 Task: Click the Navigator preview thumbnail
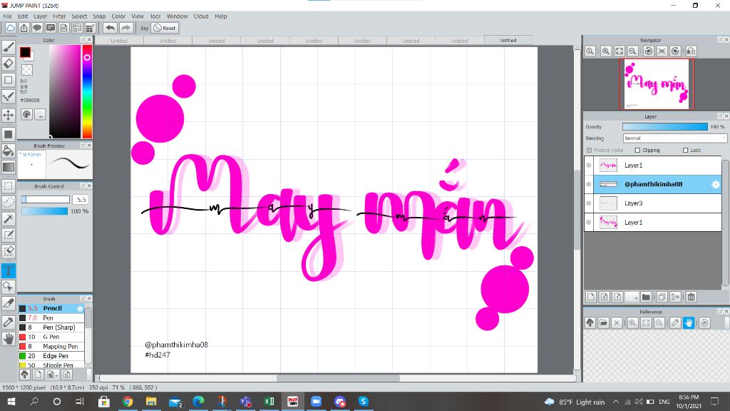click(657, 84)
